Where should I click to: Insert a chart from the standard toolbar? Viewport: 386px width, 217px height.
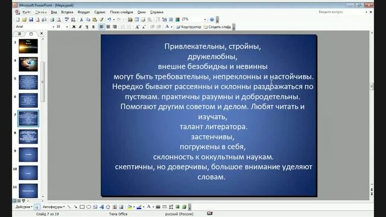click(x=130, y=19)
